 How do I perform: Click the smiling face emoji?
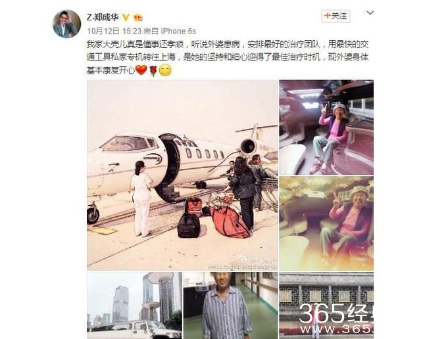pos(165,70)
